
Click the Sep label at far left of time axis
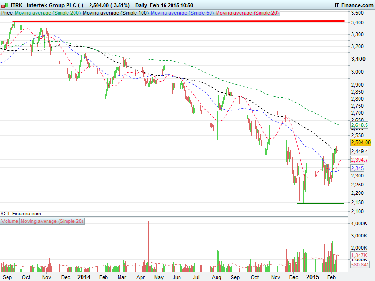coord(7,277)
